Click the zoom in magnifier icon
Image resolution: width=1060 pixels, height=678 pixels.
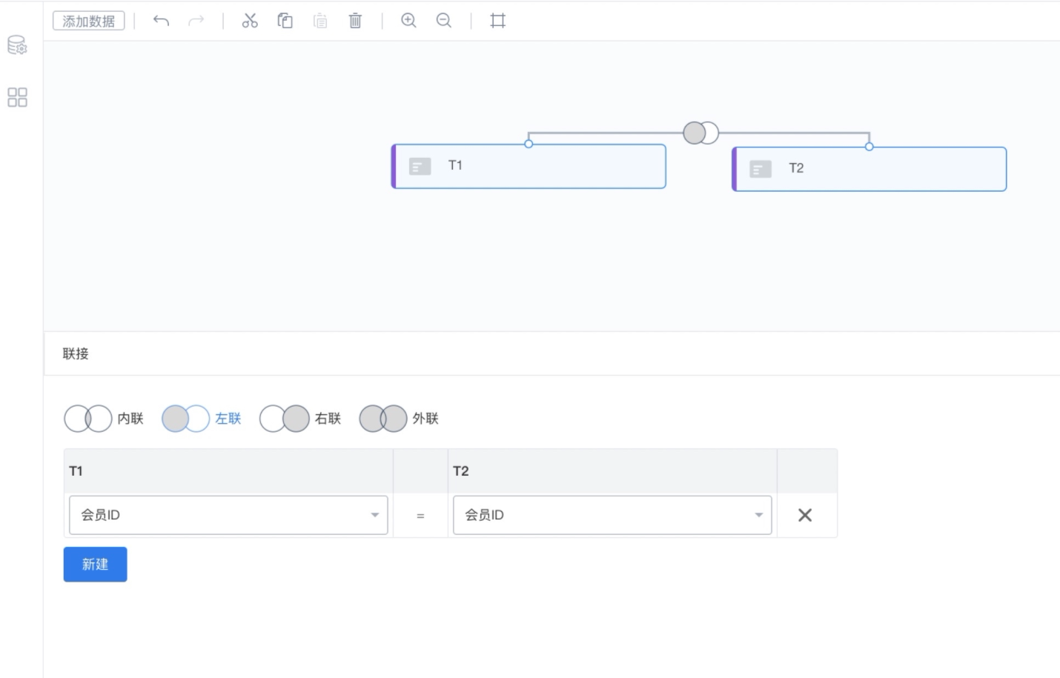point(408,21)
